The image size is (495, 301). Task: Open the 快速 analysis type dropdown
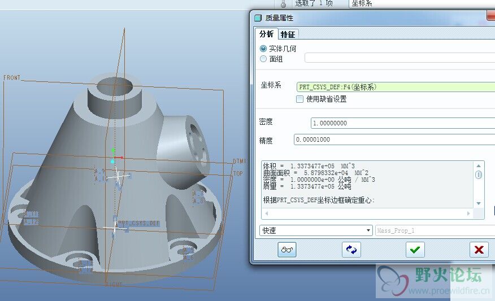(316, 230)
